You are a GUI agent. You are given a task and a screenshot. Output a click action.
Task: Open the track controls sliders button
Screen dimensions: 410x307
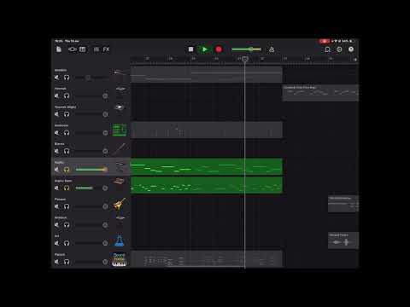tap(97, 49)
